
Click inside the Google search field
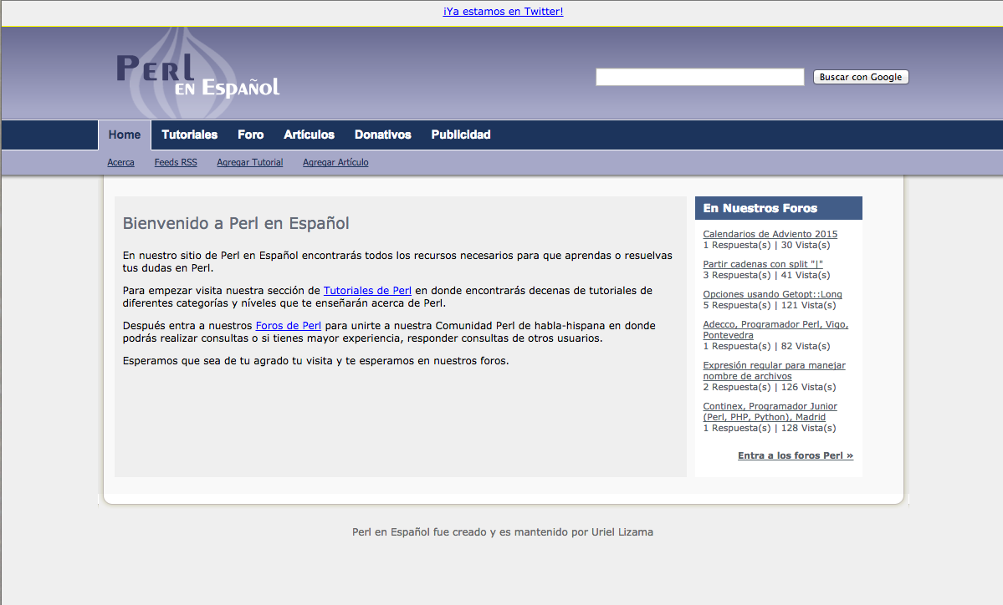click(699, 76)
